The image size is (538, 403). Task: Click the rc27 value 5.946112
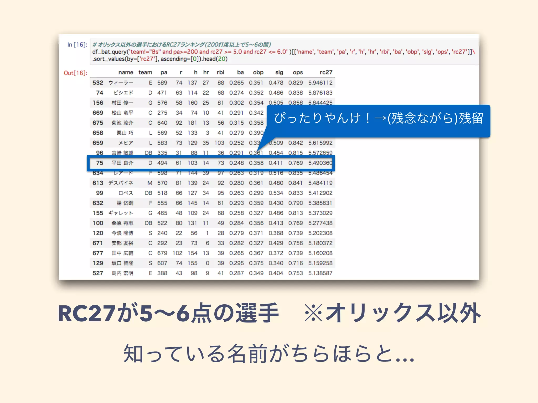tap(320, 83)
